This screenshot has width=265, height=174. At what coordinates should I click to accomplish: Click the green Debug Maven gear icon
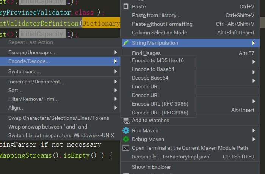[126, 139]
